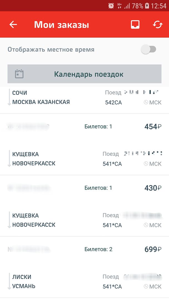This screenshot has height=301, width=169.
Task: Tap the МОСКВА КАЗАНСКАЯ destination station
Action: tap(41, 102)
